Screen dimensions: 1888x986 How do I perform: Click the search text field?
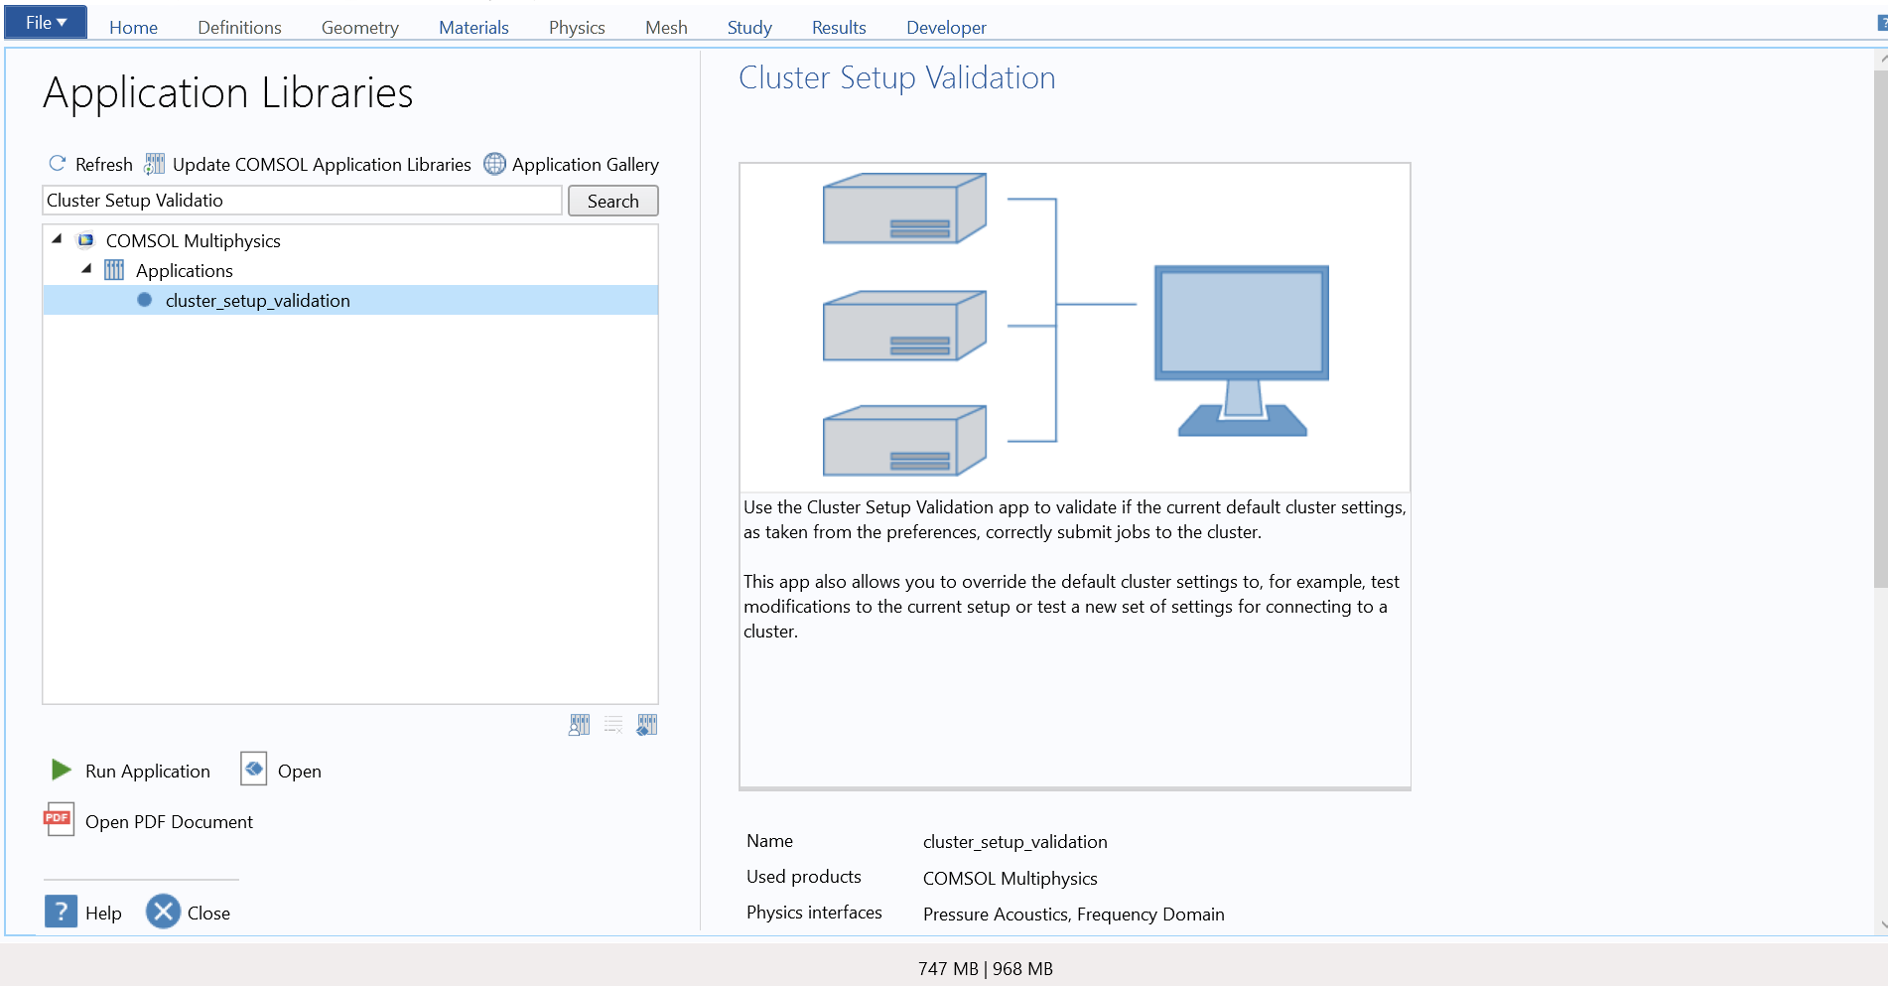[x=303, y=201]
